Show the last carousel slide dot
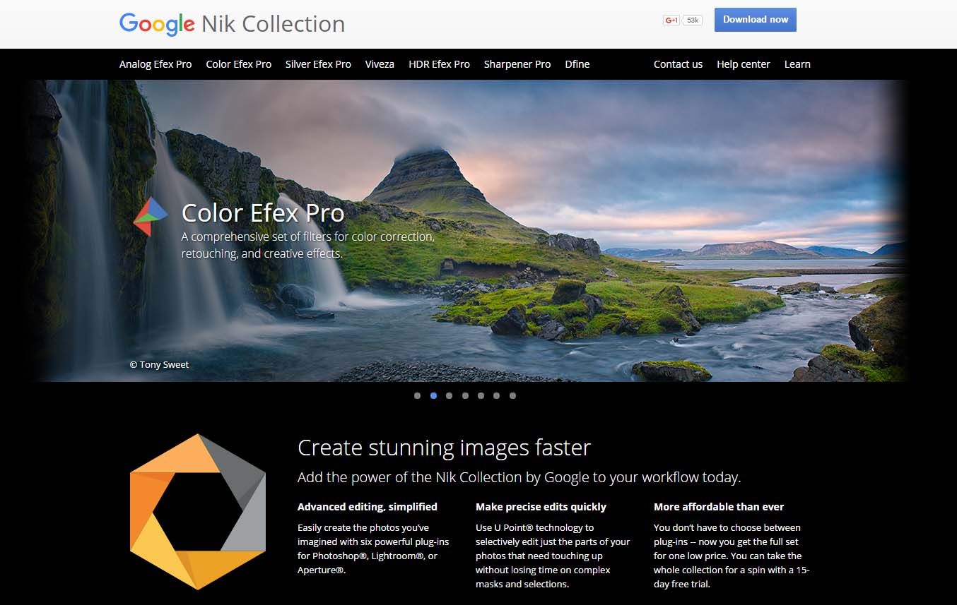This screenshot has width=957, height=605. click(512, 395)
